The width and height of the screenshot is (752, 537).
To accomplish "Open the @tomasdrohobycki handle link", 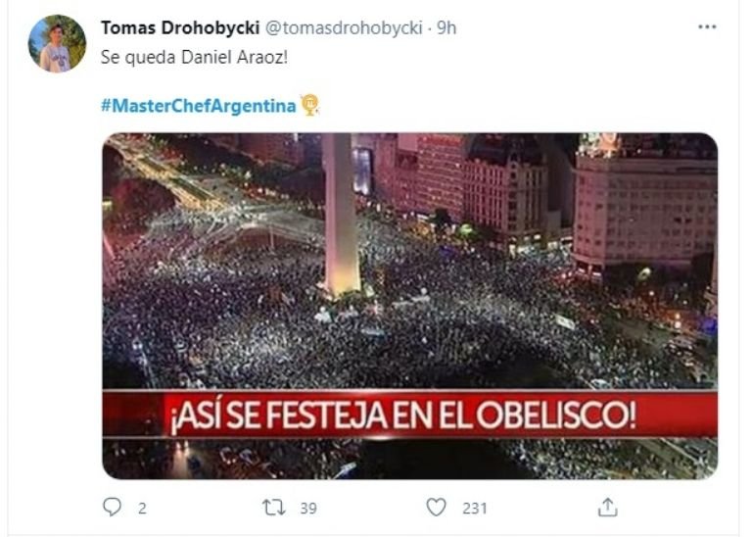I will [x=344, y=27].
